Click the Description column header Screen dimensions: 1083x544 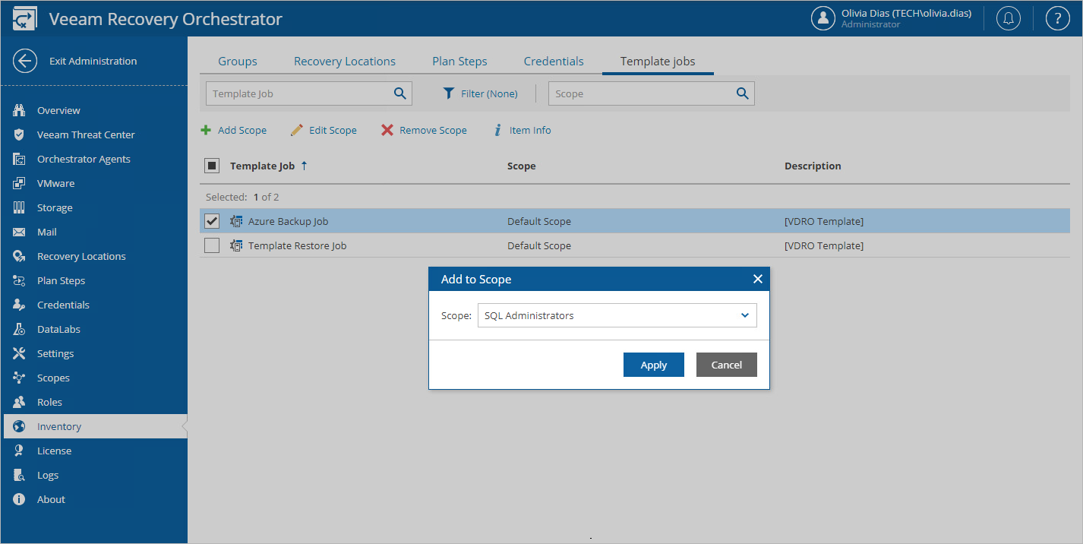click(813, 166)
